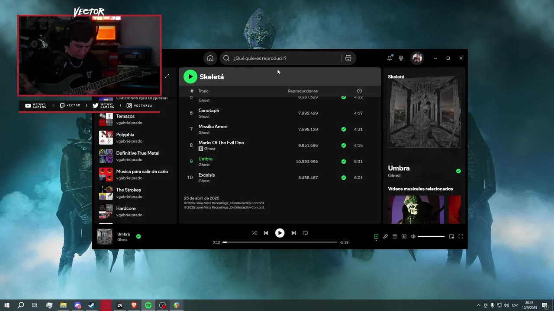554x311 pixels.
Task: Click the 'Título' column header
Action: point(203,91)
